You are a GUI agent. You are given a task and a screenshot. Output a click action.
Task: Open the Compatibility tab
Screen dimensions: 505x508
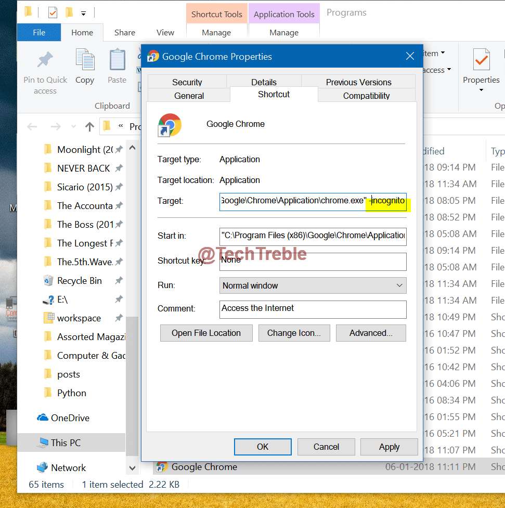366,96
